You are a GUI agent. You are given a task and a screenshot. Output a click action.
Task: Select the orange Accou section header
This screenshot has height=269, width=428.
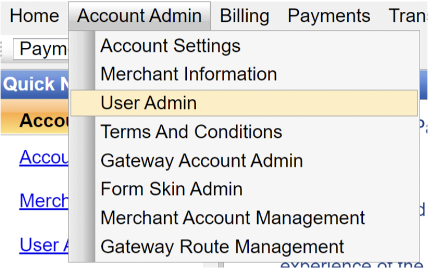click(x=35, y=120)
